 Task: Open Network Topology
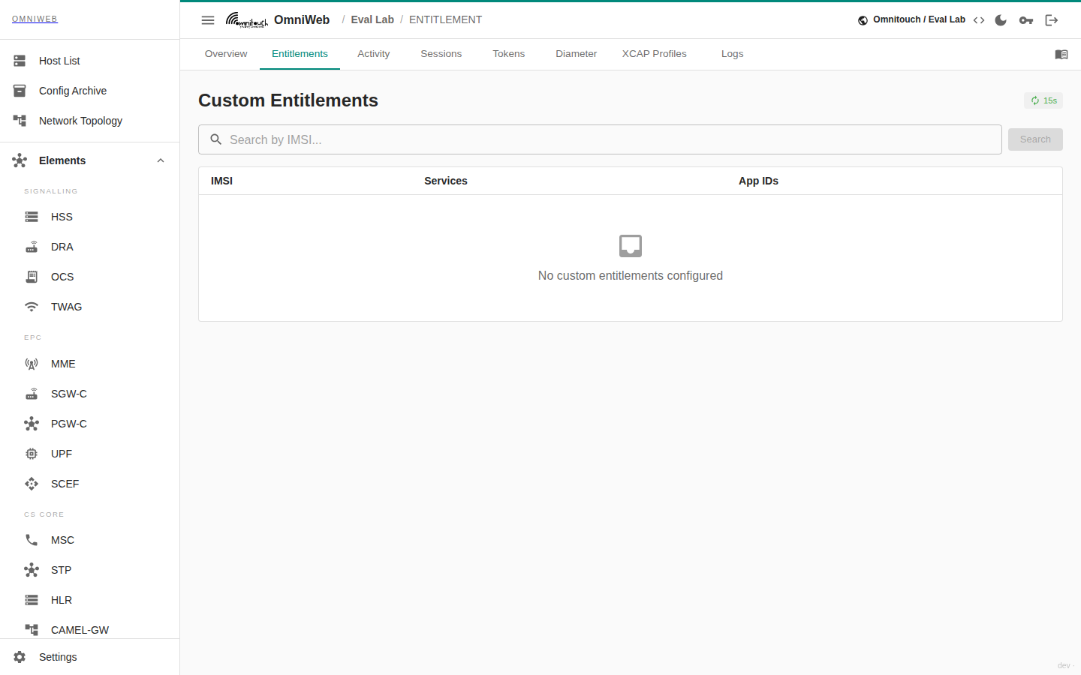(90, 121)
